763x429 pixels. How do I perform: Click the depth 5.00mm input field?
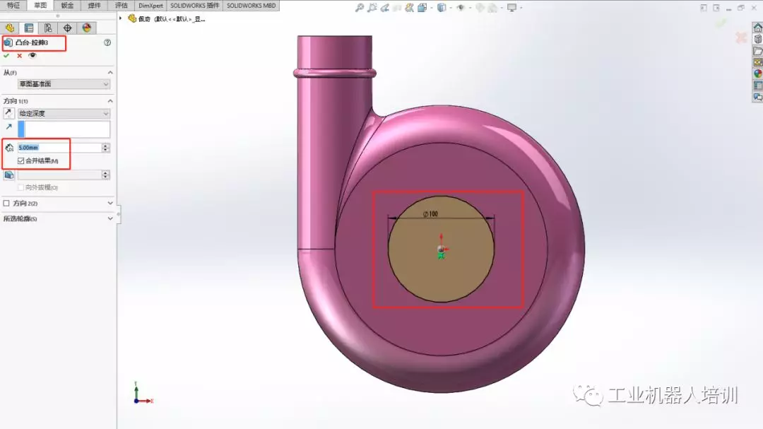point(59,148)
